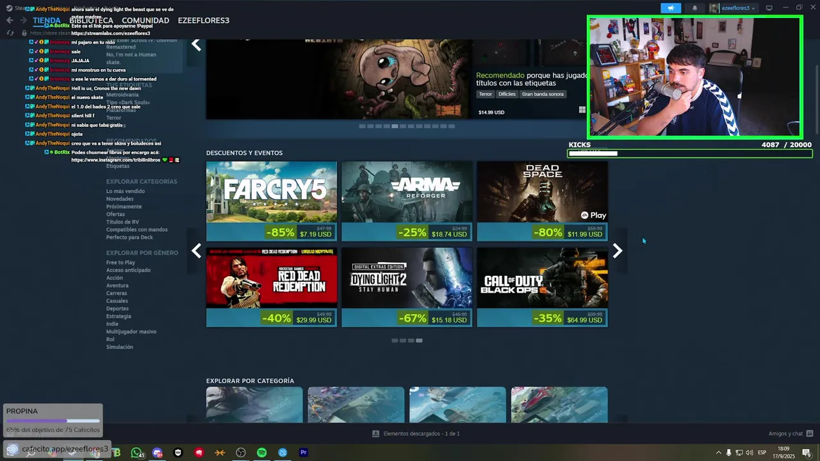Click the previous arrow on the featured carousel

pos(196,45)
